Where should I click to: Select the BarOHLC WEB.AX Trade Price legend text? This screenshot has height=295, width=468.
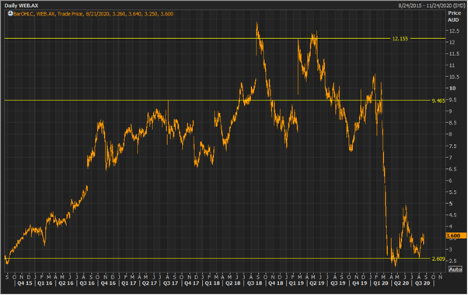point(93,14)
